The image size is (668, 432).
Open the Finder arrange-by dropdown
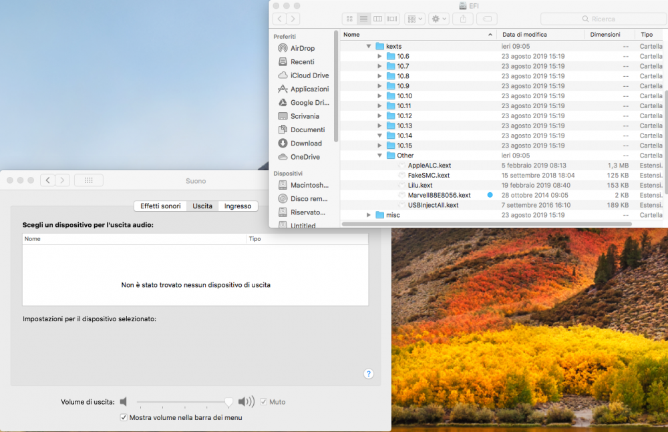click(x=415, y=19)
